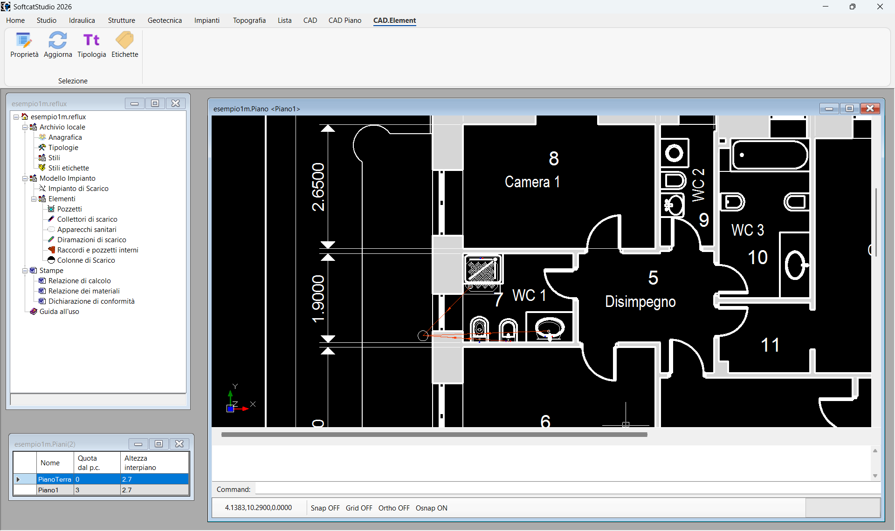This screenshot has width=895, height=531.
Task: Open Colonne di Scarico node
Action: tap(86, 260)
